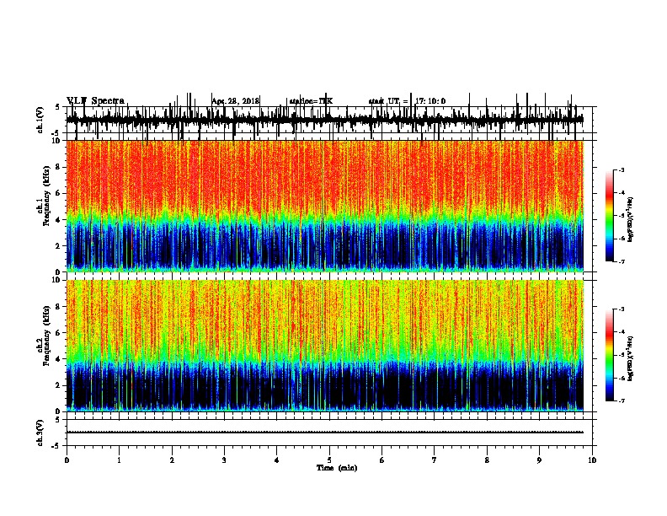This screenshot has height=516, width=667.
Task: Click the '5' tick on ch.1(V) axis
Action: (x=57, y=107)
